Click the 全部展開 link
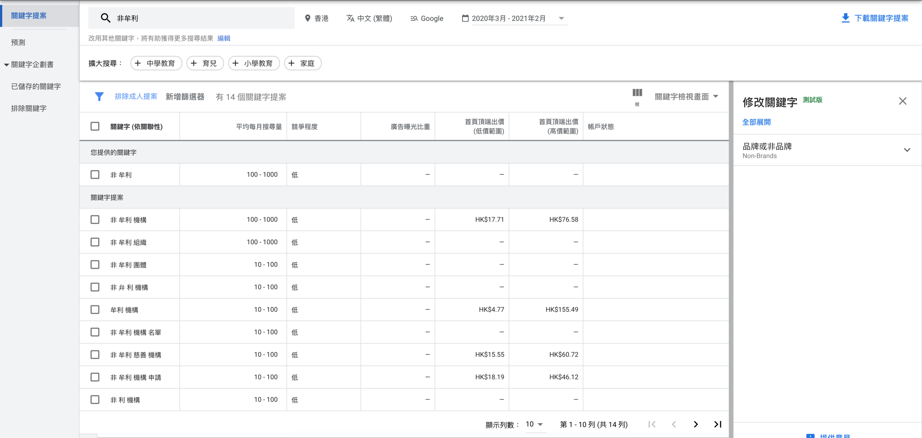The height and width of the screenshot is (438, 922). click(x=756, y=122)
